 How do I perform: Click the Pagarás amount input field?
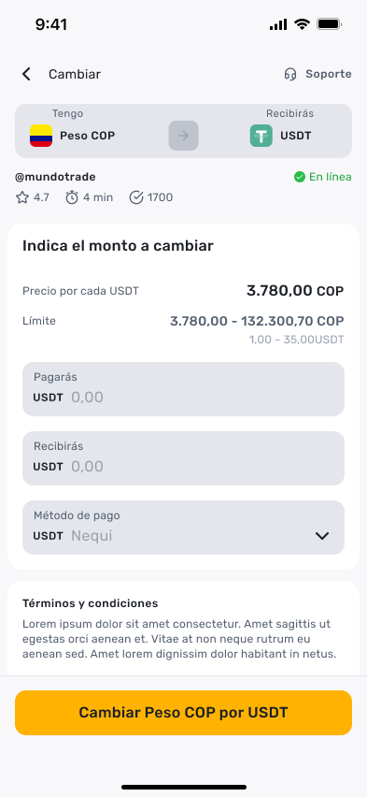pos(183,389)
